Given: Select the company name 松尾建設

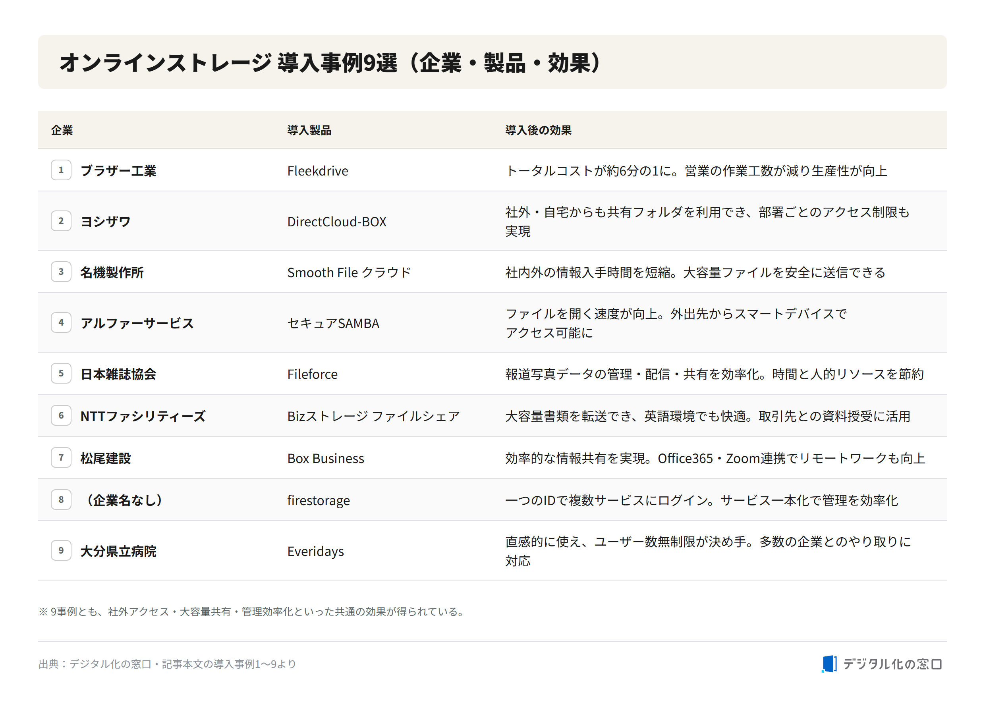Looking at the screenshot, I should point(106,458).
